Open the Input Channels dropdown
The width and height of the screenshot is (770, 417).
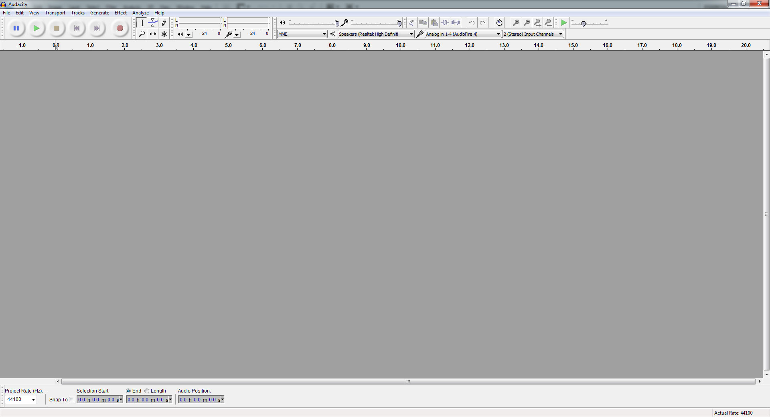coord(533,34)
